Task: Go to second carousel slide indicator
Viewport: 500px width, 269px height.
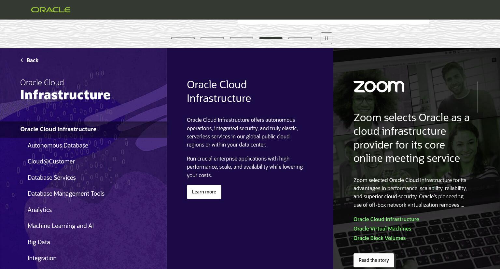Action: pyautogui.click(x=212, y=38)
